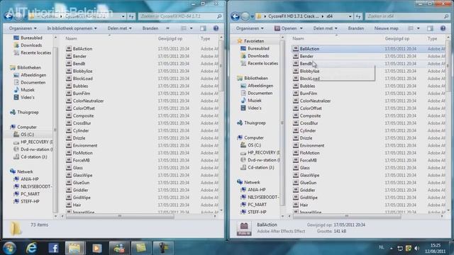Sort by Gewijzigd op in the left window
Image resolution: width=454 pixels, height=255 pixels.
(x=170, y=38)
